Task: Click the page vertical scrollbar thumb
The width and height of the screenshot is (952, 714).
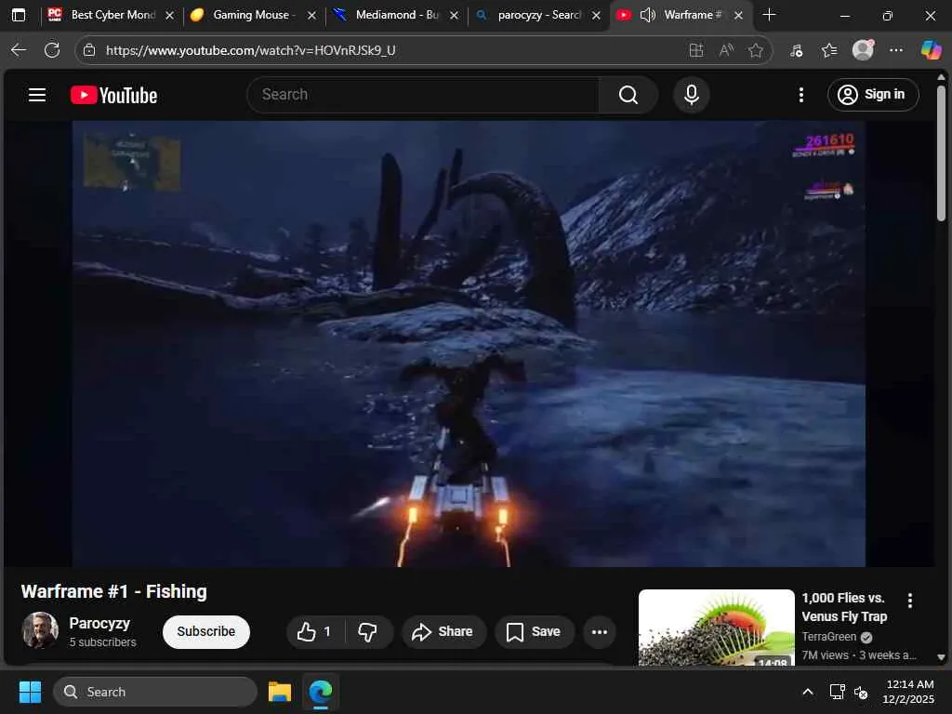Action: coord(941,153)
